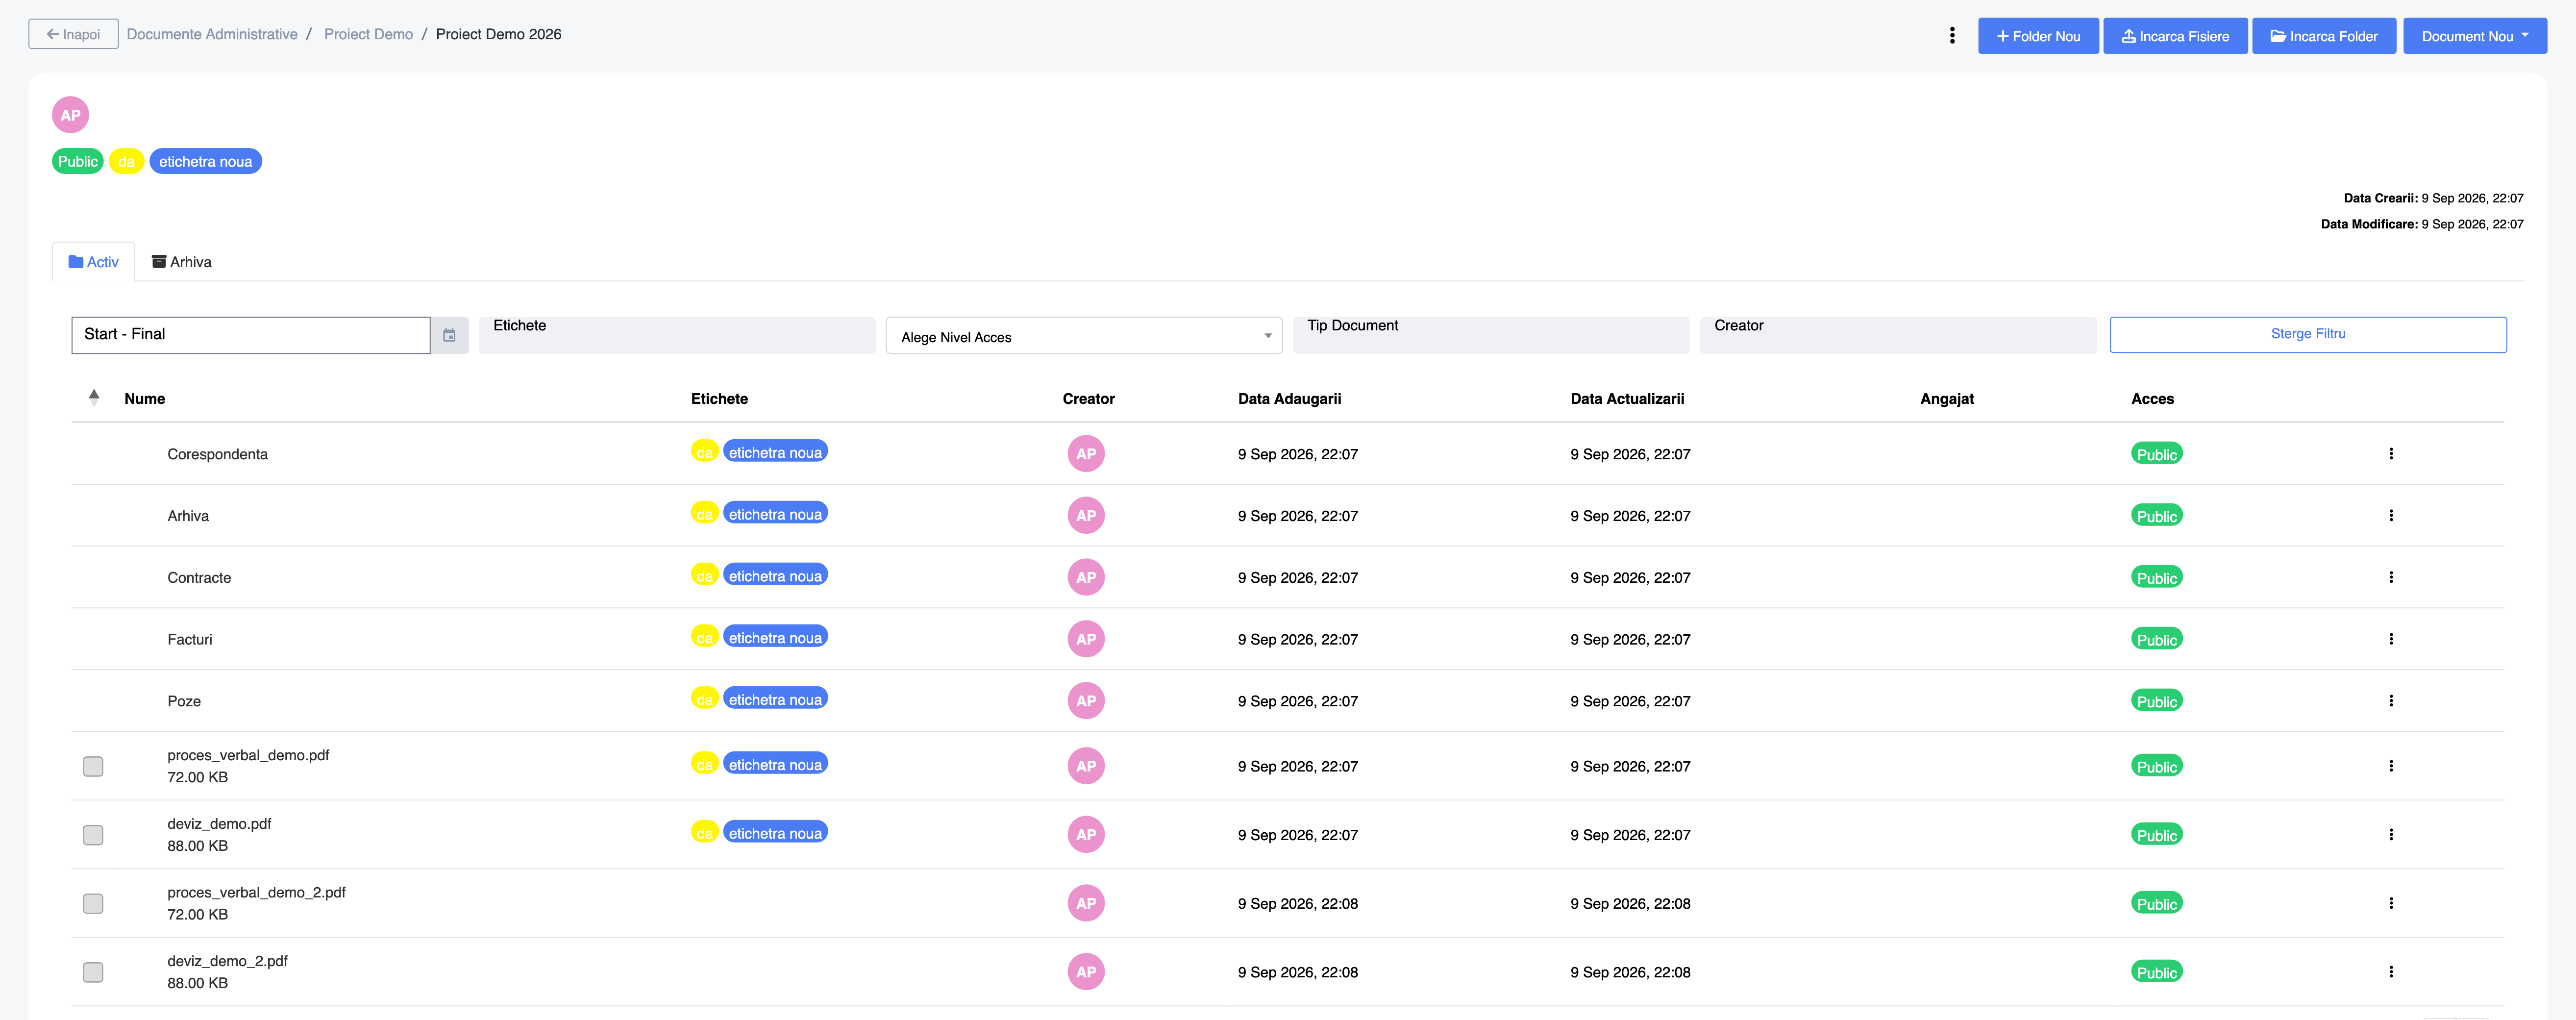Image resolution: width=2576 pixels, height=1020 pixels.
Task: Click the green Public badge under the avatar
Action: [77, 161]
